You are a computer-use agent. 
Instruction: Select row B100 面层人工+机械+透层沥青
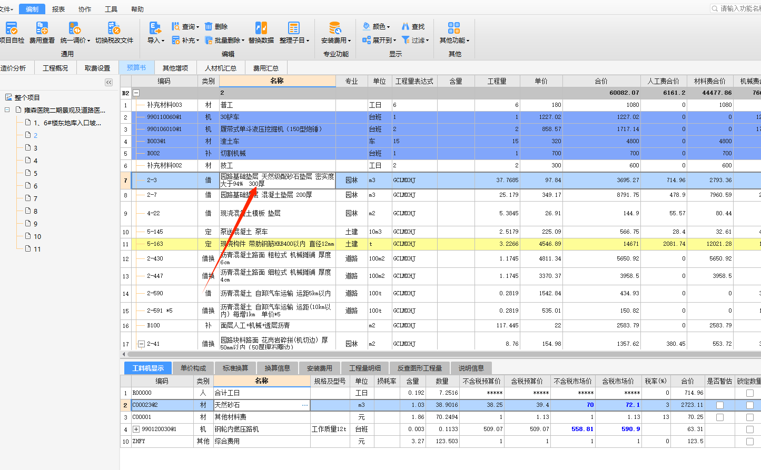(x=440, y=326)
